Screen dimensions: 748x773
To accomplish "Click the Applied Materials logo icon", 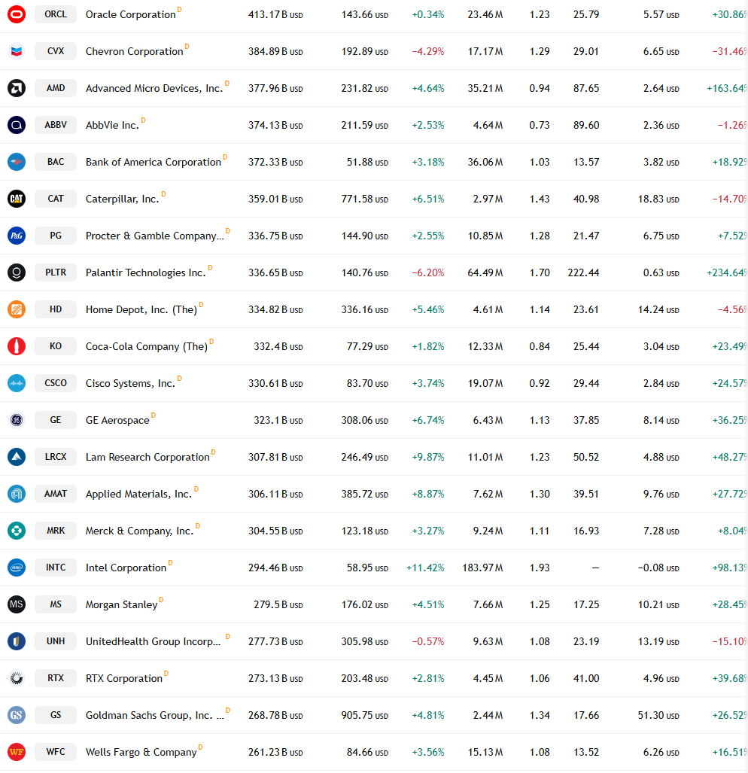I will click(x=17, y=494).
